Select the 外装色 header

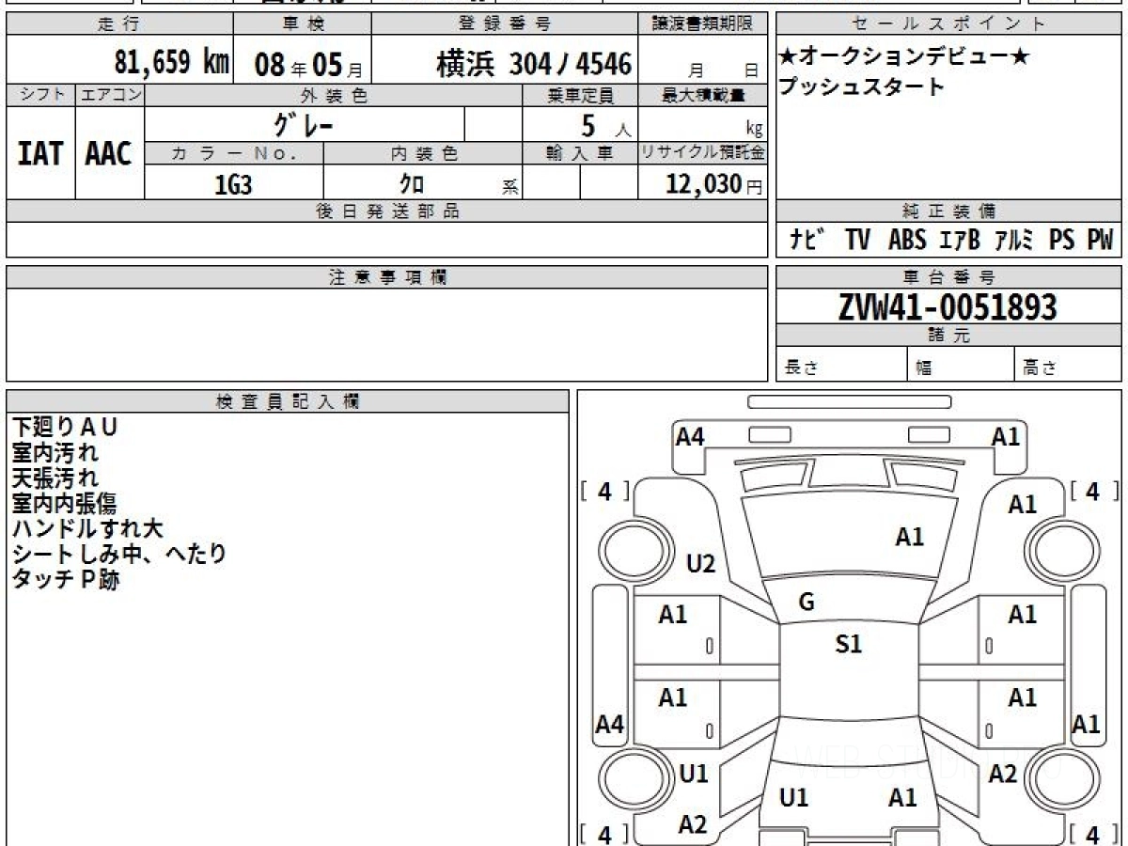334,95
